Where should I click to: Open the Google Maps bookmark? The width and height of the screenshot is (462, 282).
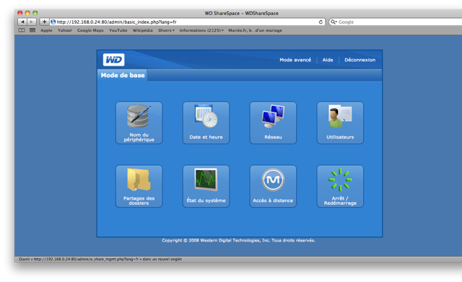tap(90, 30)
